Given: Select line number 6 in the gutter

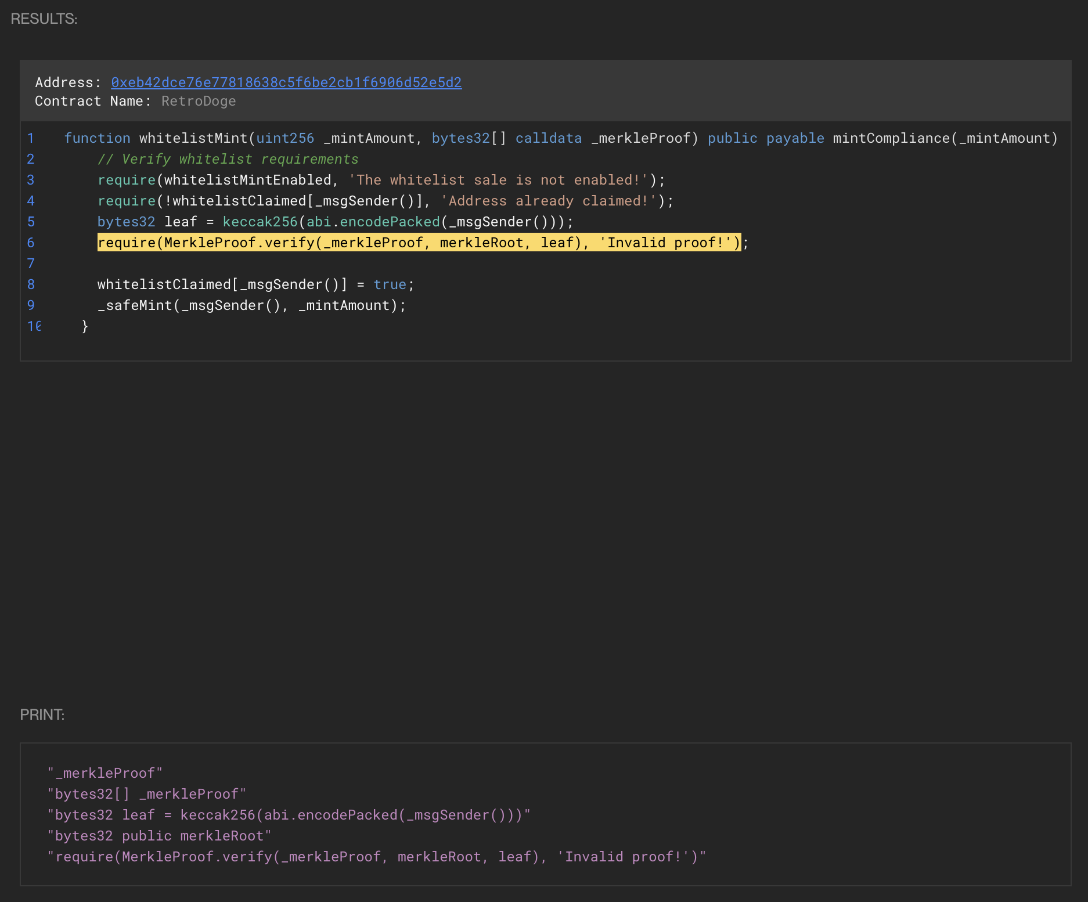Looking at the screenshot, I should 31,243.
